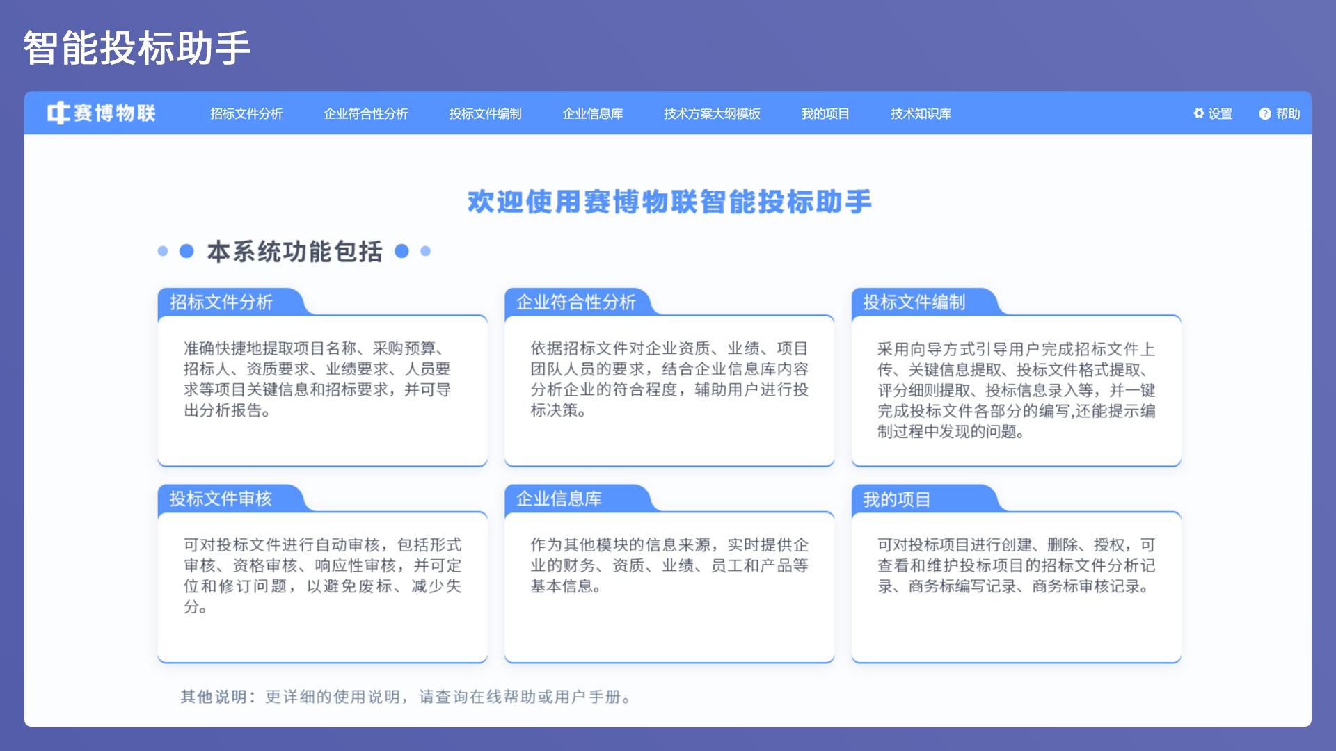1336x751 pixels.
Task: Select the welcome heading 欢迎使用赛博物联智能投标助手
Action: pyautogui.click(x=669, y=202)
